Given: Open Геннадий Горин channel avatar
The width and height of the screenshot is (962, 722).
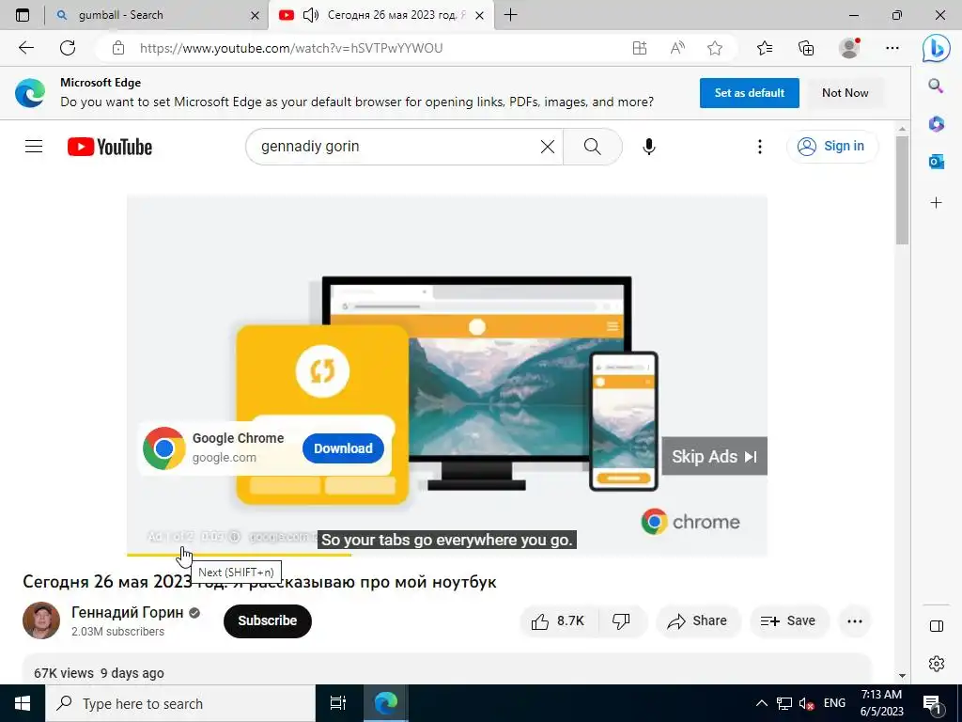Looking at the screenshot, I should pos(41,620).
